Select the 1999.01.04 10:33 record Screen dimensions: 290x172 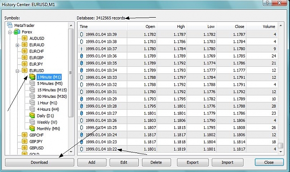coord(178,77)
